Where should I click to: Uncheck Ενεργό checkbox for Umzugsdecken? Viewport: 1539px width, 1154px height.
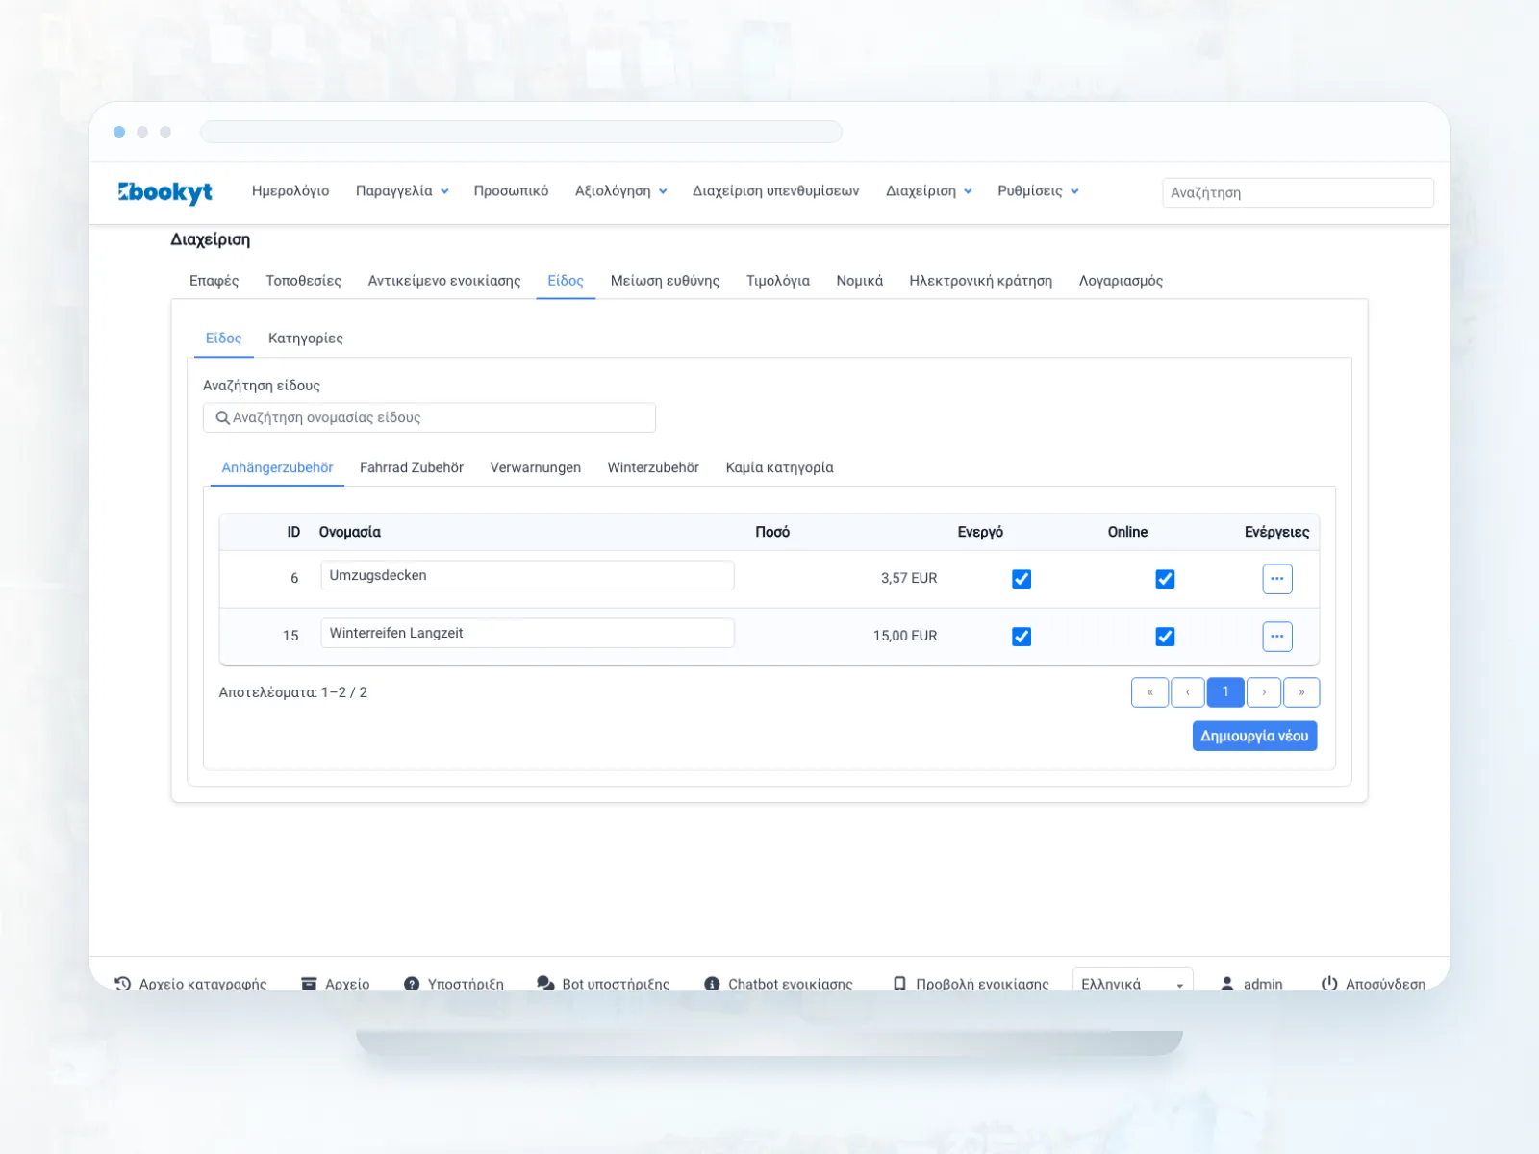[x=1022, y=579]
